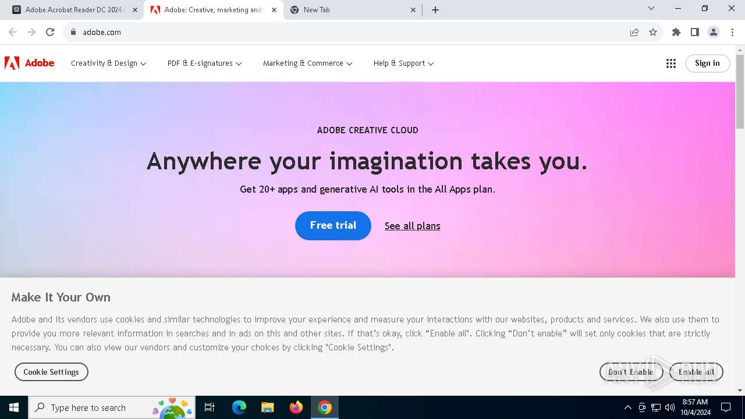Image resolution: width=745 pixels, height=419 pixels.
Task: Open the Chrome profile avatar icon
Action: [714, 32]
